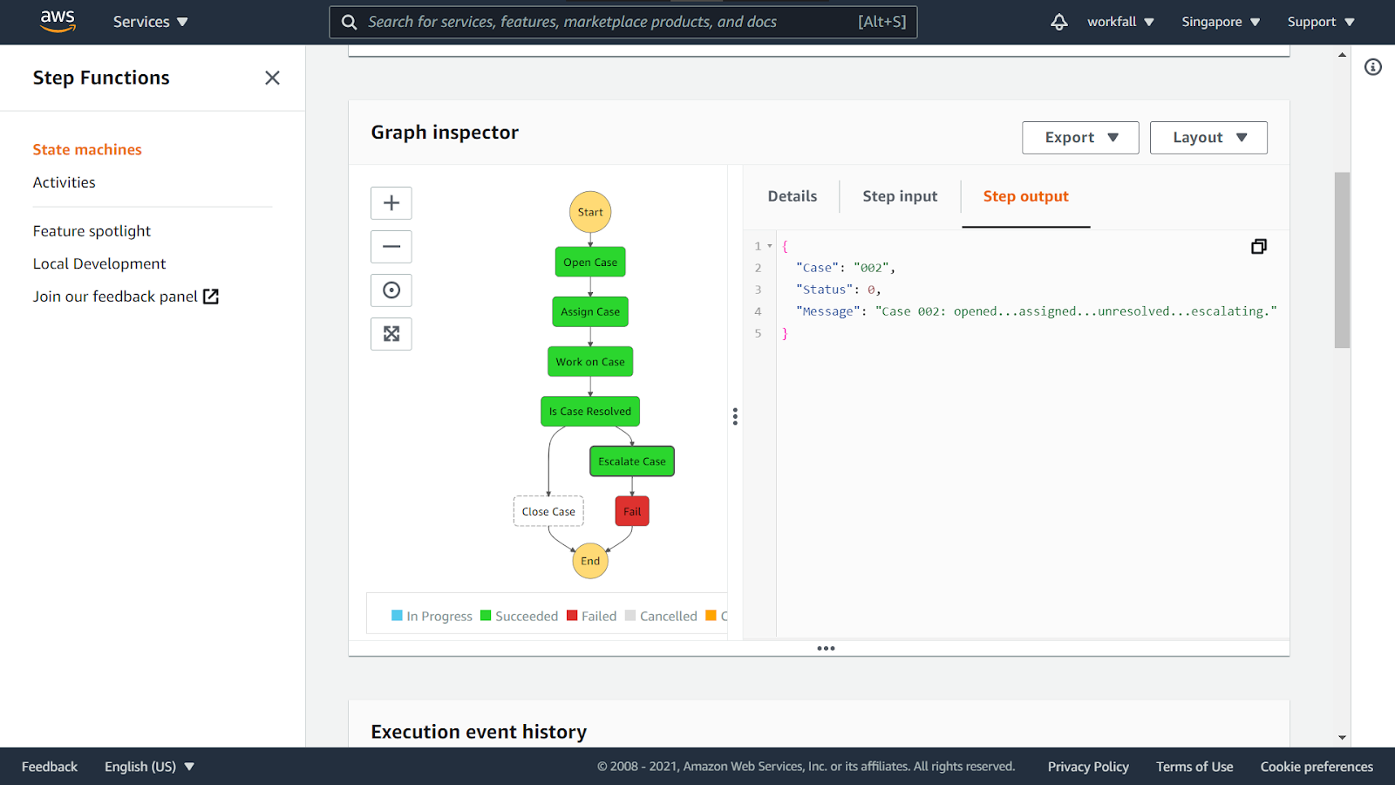
Task: Click the vertical panel resize handle dots
Action: 735,417
